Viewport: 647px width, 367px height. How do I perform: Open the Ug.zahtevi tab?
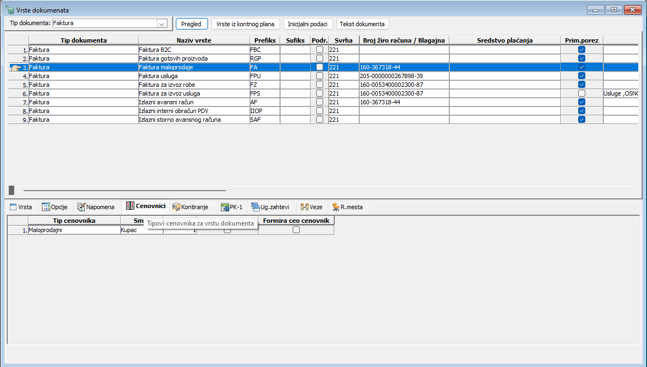[270, 207]
